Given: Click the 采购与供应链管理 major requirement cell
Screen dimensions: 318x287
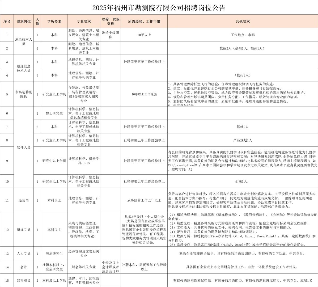Looking at the screenshot, I should 84,230.
